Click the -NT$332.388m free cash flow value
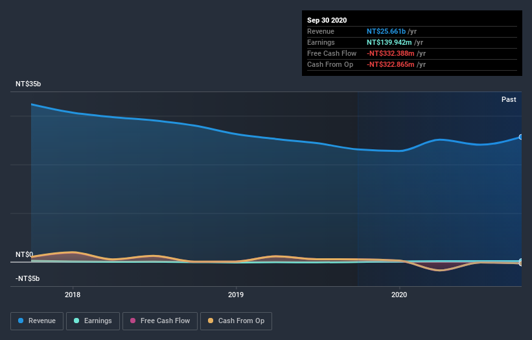This screenshot has height=340, width=532. coord(391,53)
